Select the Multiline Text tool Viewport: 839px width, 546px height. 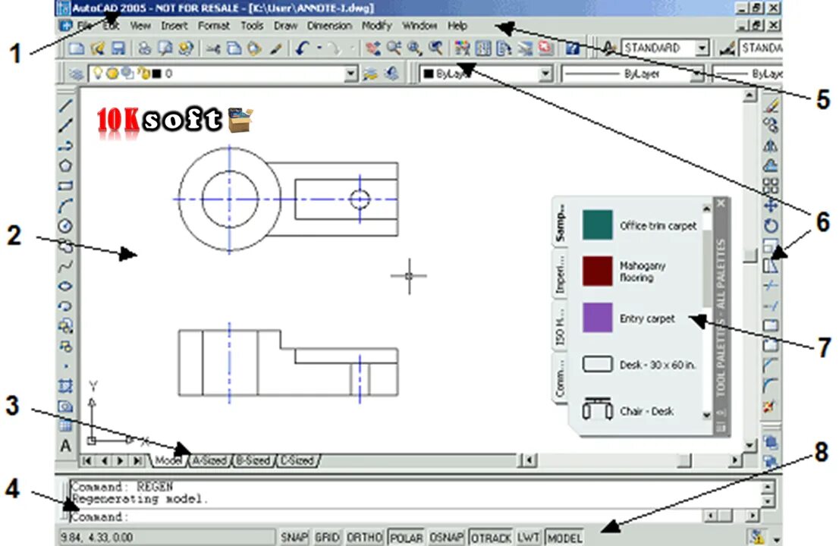(65, 445)
